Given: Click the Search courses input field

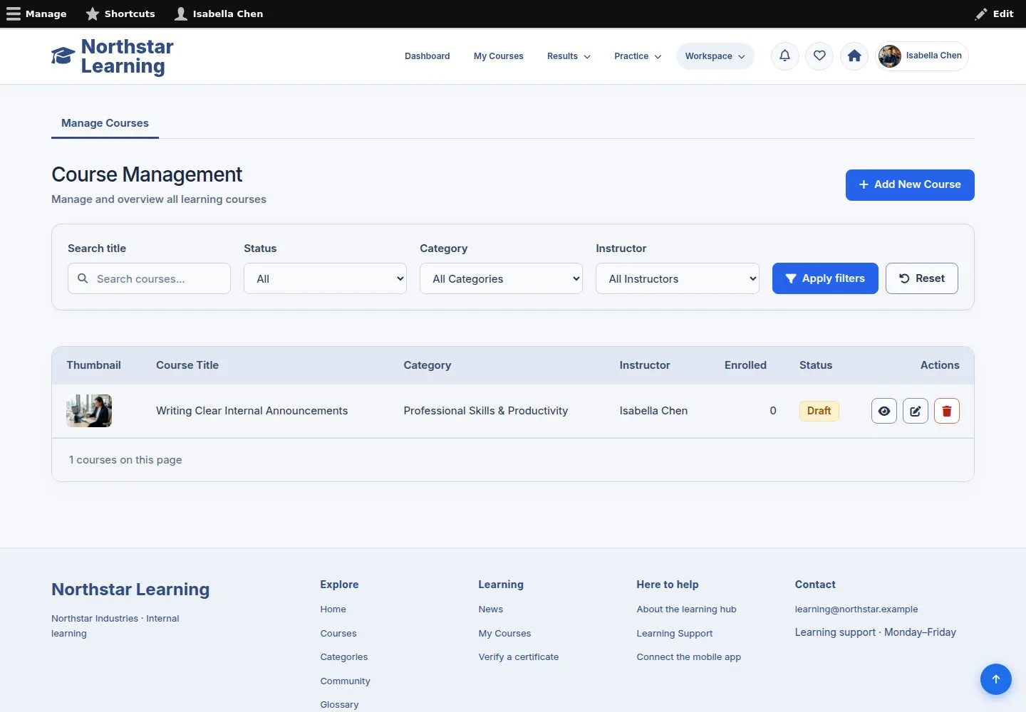Looking at the screenshot, I should pos(149,278).
